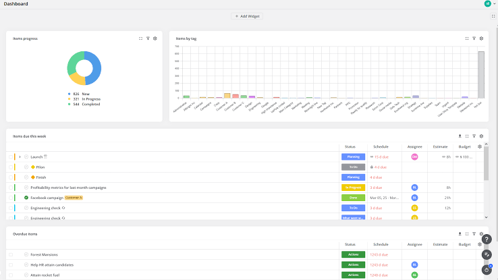Export Items due this week list
Viewport: 498px width, 280px height.
pyautogui.click(x=460, y=136)
